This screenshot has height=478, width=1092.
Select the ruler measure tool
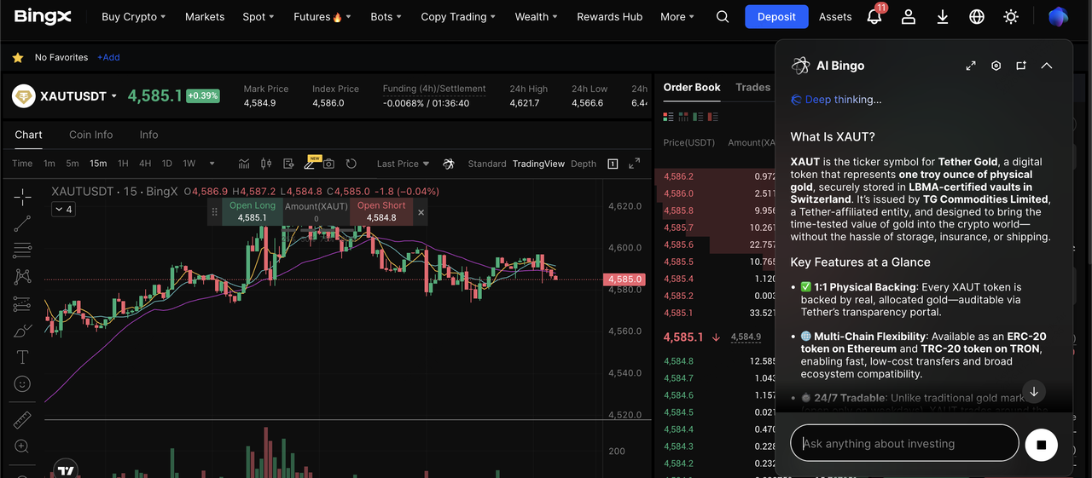click(x=22, y=419)
